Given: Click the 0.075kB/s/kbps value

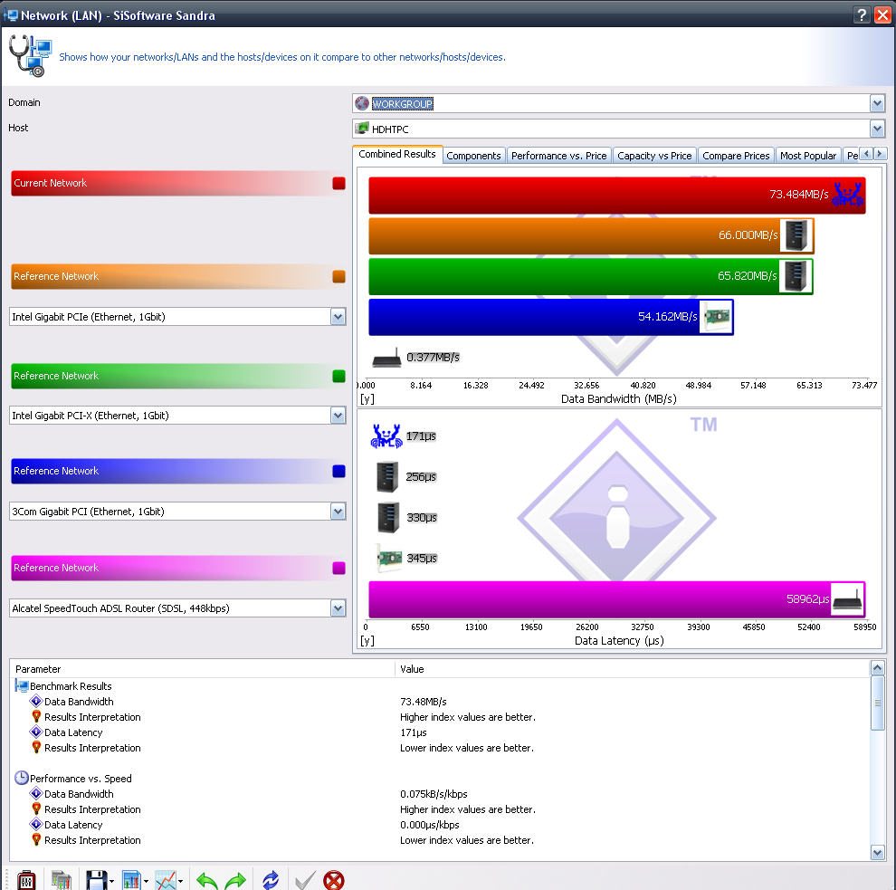Looking at the screenshot, I should [434, 794].
